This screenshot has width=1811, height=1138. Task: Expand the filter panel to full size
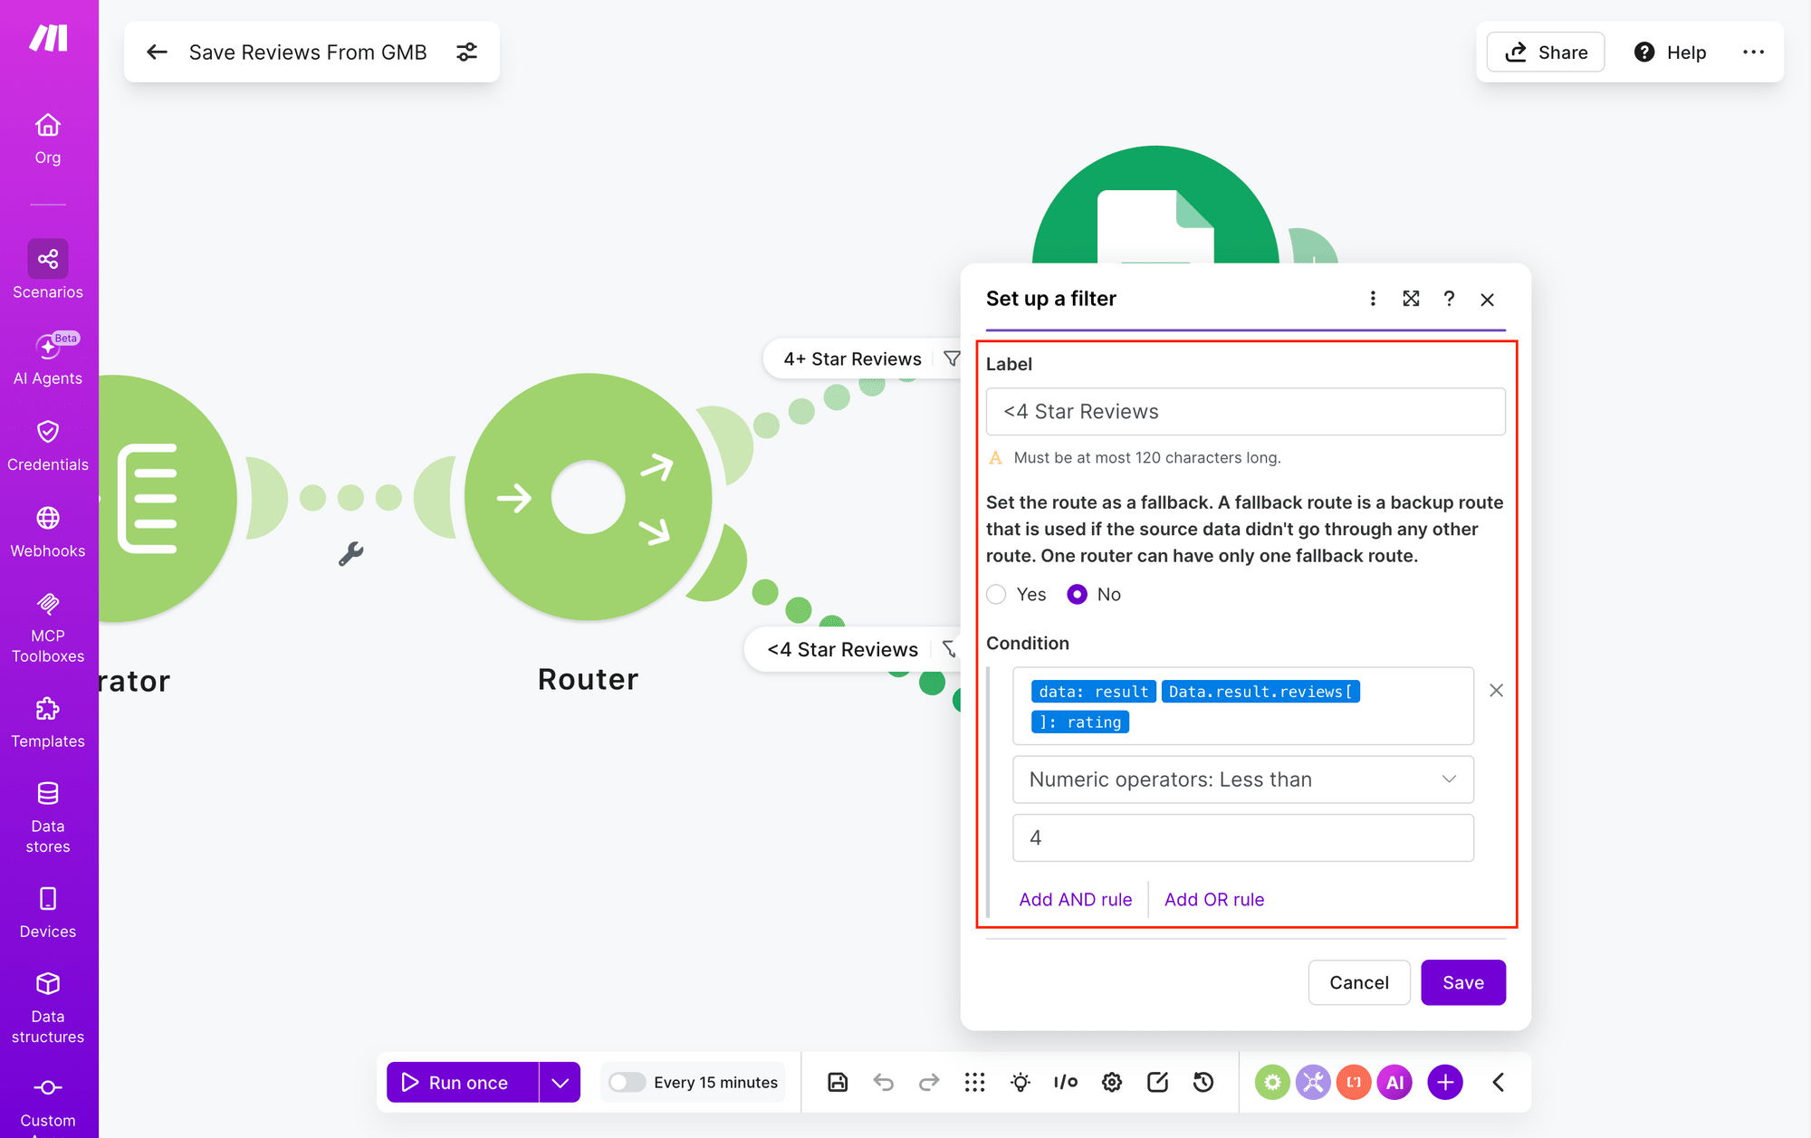[1411, 299]
